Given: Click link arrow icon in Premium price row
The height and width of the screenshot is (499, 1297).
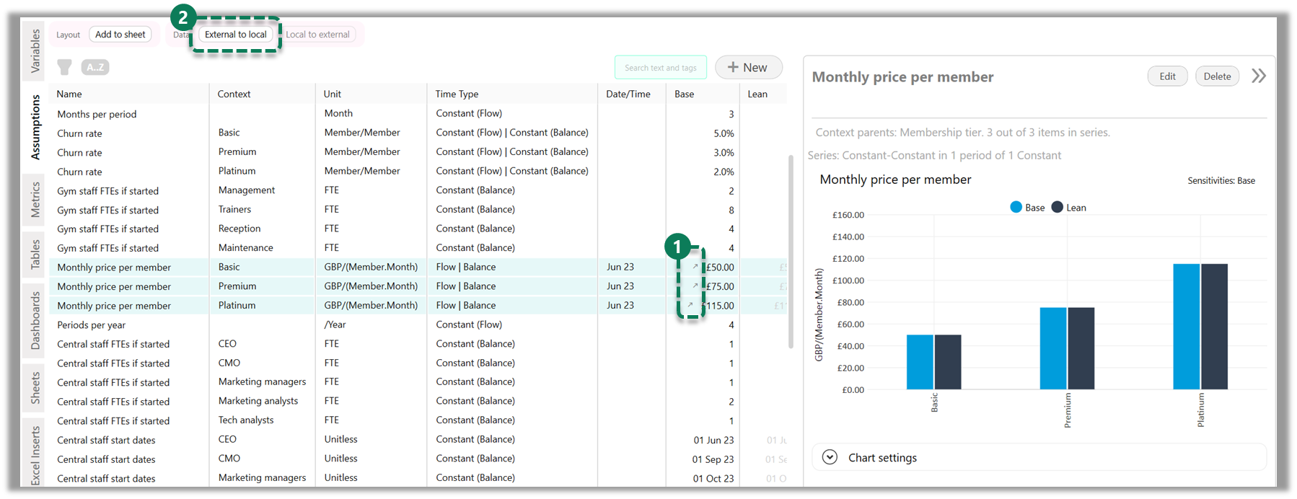Looking at the screenshot, I should [x=695, y=286].
